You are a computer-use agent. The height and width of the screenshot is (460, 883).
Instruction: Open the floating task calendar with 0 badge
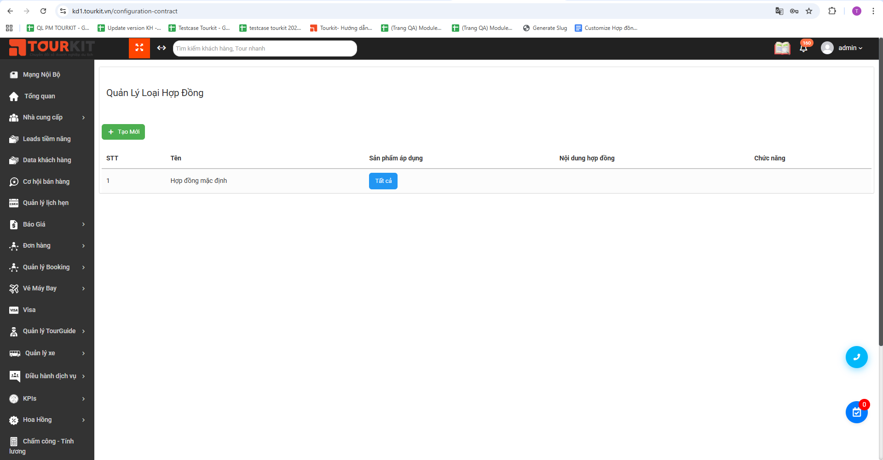point(856,412)
